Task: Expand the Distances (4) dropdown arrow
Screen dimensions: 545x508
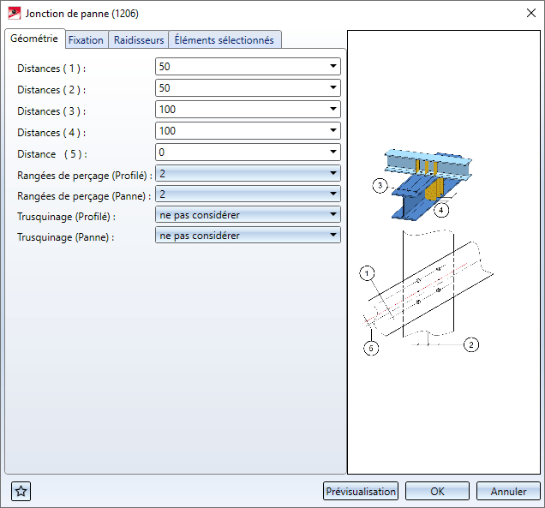Action: pyautogui.click(x=333, y=131)
